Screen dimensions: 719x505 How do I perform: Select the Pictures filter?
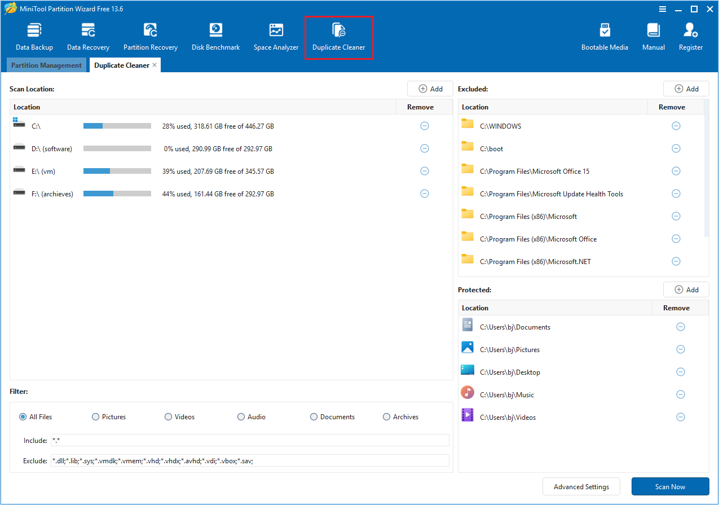click(x=95, y=416)
